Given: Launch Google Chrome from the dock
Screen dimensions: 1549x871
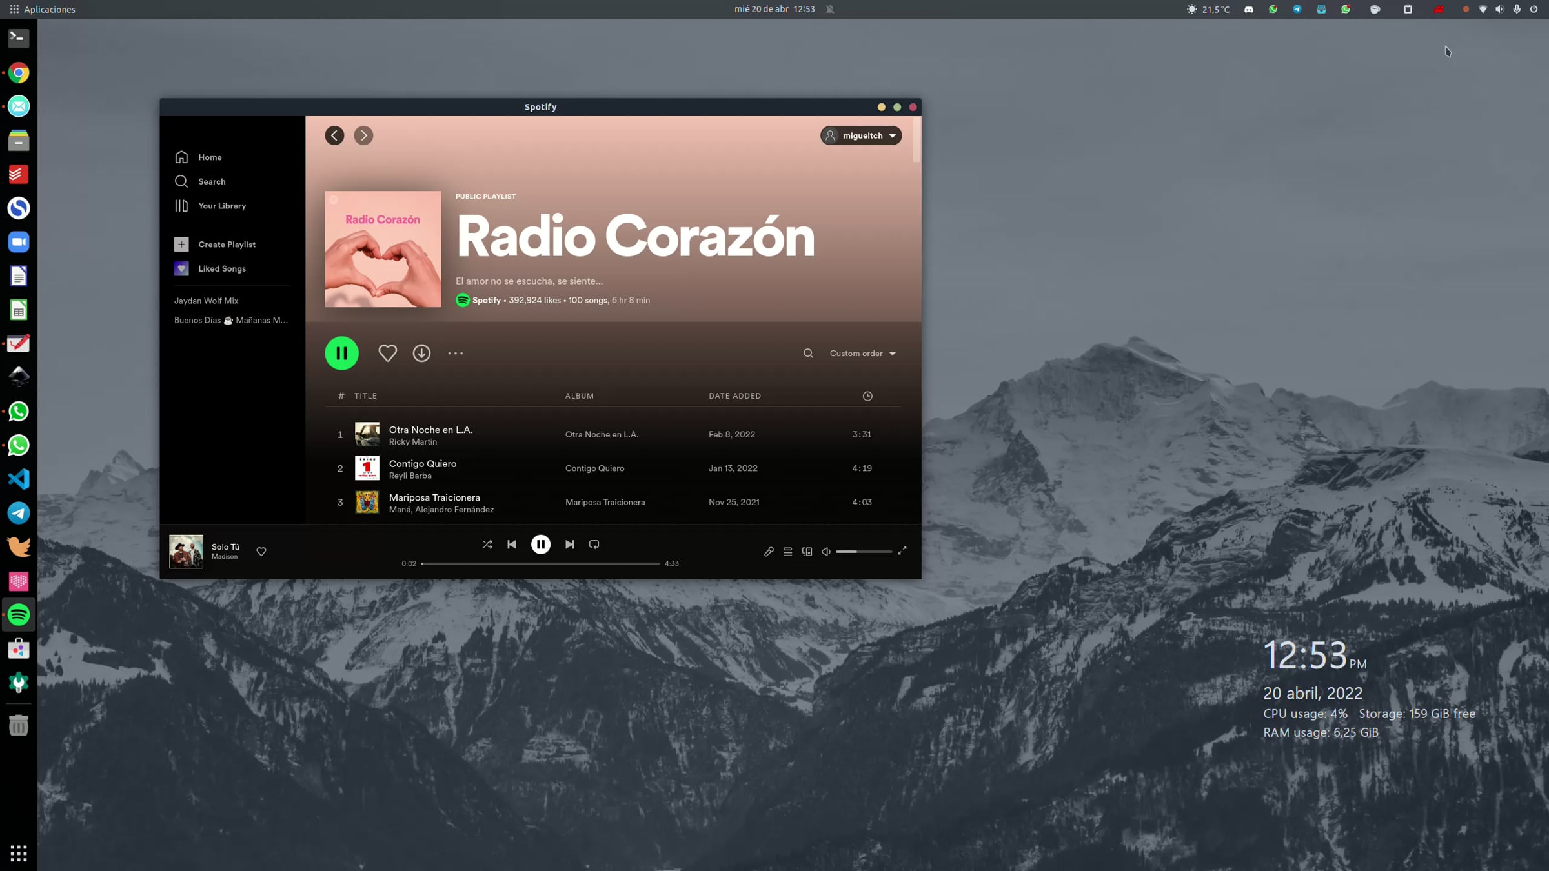Looking at the screenshot, I should pos(19,73).
